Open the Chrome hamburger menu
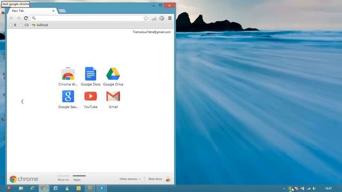The height and width of the screenshot is (192, 342). pos(170,18)
